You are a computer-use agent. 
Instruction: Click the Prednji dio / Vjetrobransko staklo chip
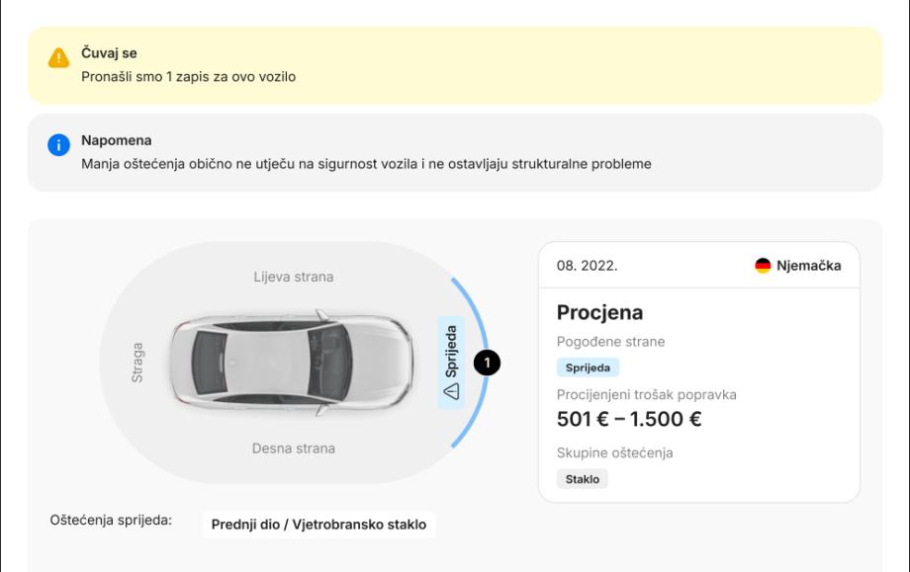[318, 525]
